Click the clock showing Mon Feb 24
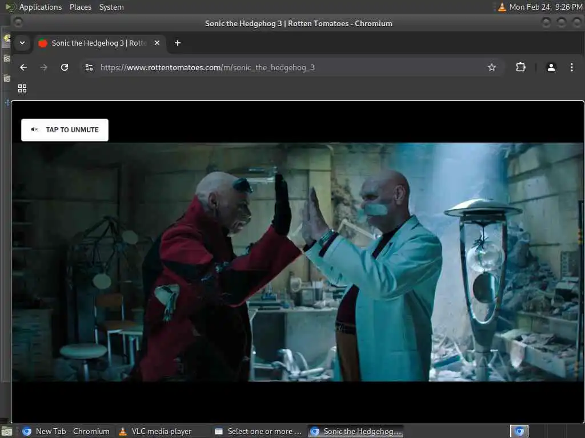 coord(546,7)
